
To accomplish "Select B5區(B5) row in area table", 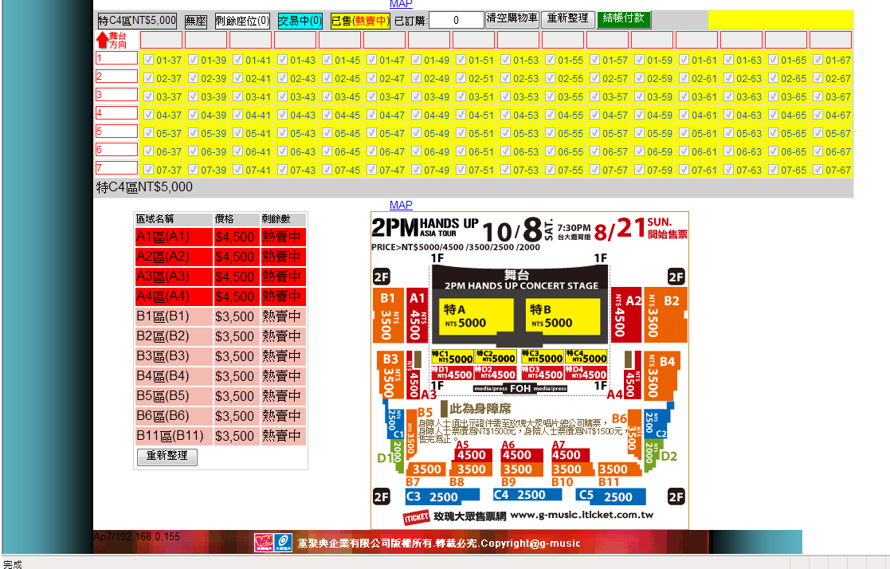I will point(220,396).
